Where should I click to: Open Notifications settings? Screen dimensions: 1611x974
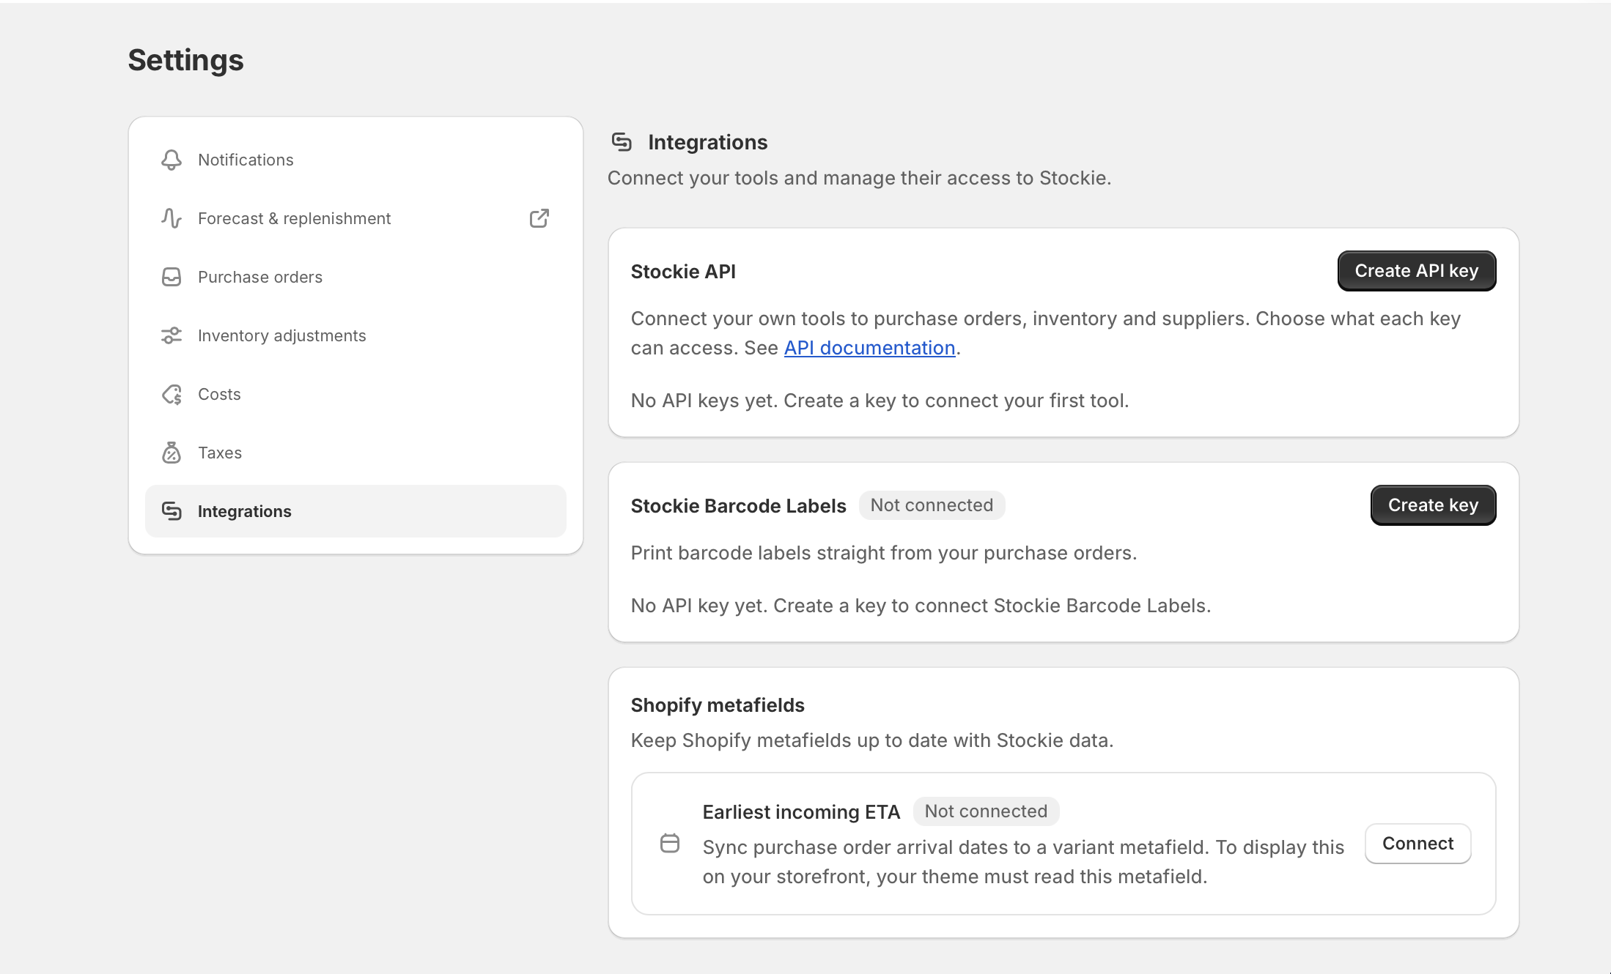coord(355,160)
